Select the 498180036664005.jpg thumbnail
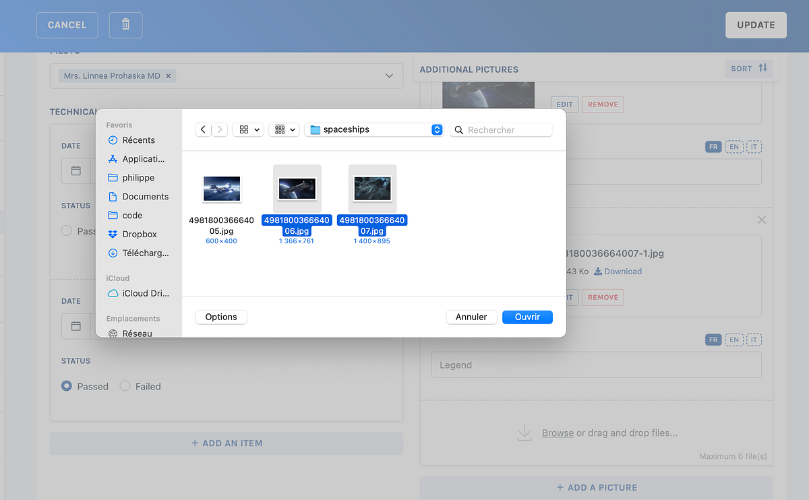Viewport: 809px width, 500px height. tap(221, 189)
